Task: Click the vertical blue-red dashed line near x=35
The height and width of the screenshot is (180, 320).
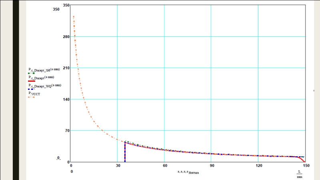Action: [125, 152]
